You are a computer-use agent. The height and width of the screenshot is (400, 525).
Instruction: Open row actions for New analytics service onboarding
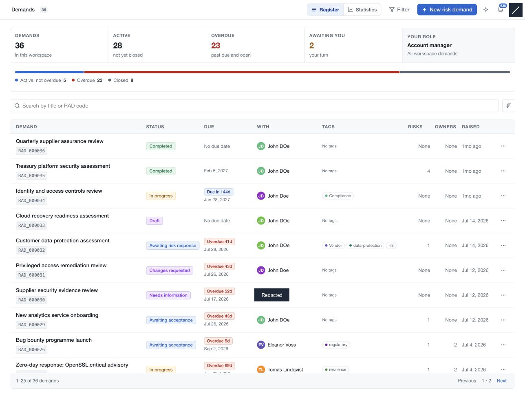[x=503, y=320]
